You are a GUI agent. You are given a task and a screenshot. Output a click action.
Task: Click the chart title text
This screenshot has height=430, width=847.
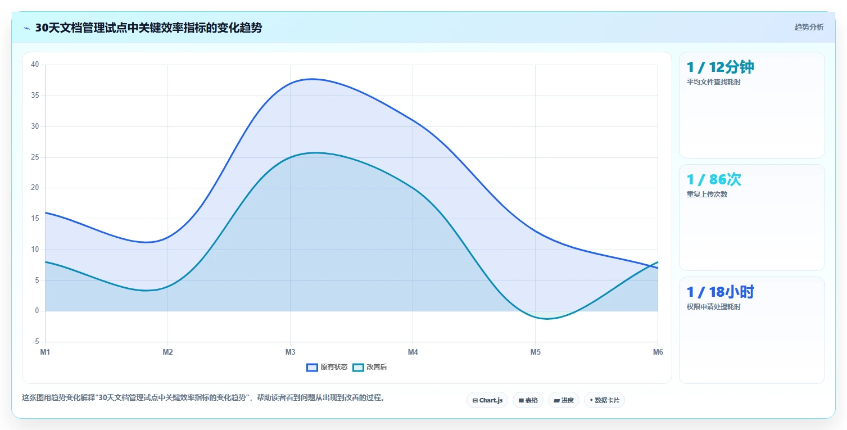tap(148, 28)
